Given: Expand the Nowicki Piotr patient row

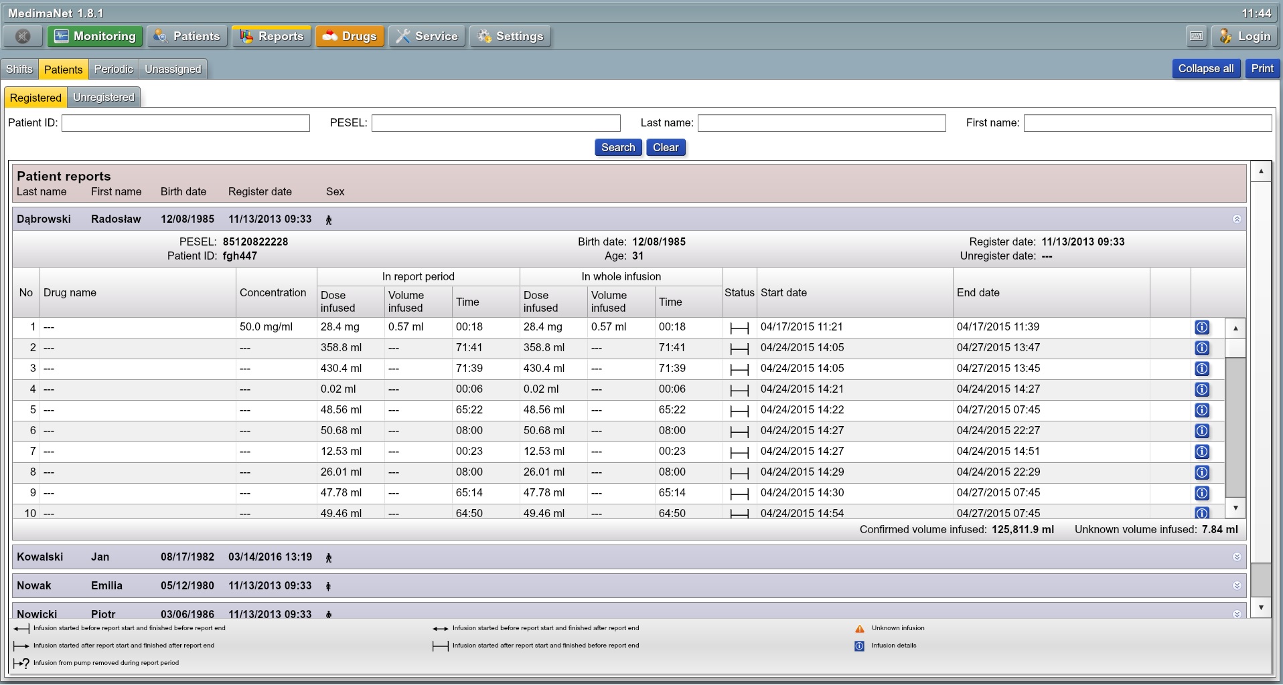Looking at the screenshot, I should [x=1237, y=614].
